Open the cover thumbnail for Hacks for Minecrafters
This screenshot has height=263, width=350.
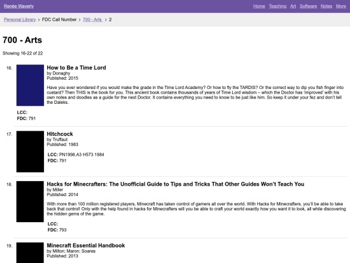tap(30, 202)
